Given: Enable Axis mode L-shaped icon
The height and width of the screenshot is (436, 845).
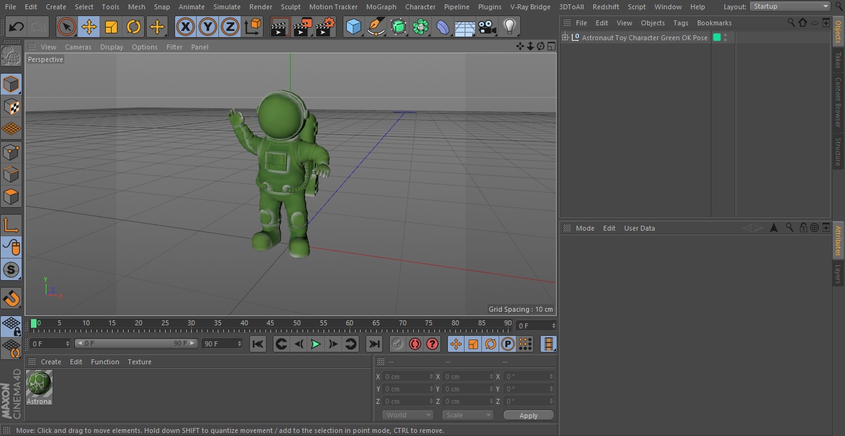Looking at the screenshot, I should click(11, 225).
